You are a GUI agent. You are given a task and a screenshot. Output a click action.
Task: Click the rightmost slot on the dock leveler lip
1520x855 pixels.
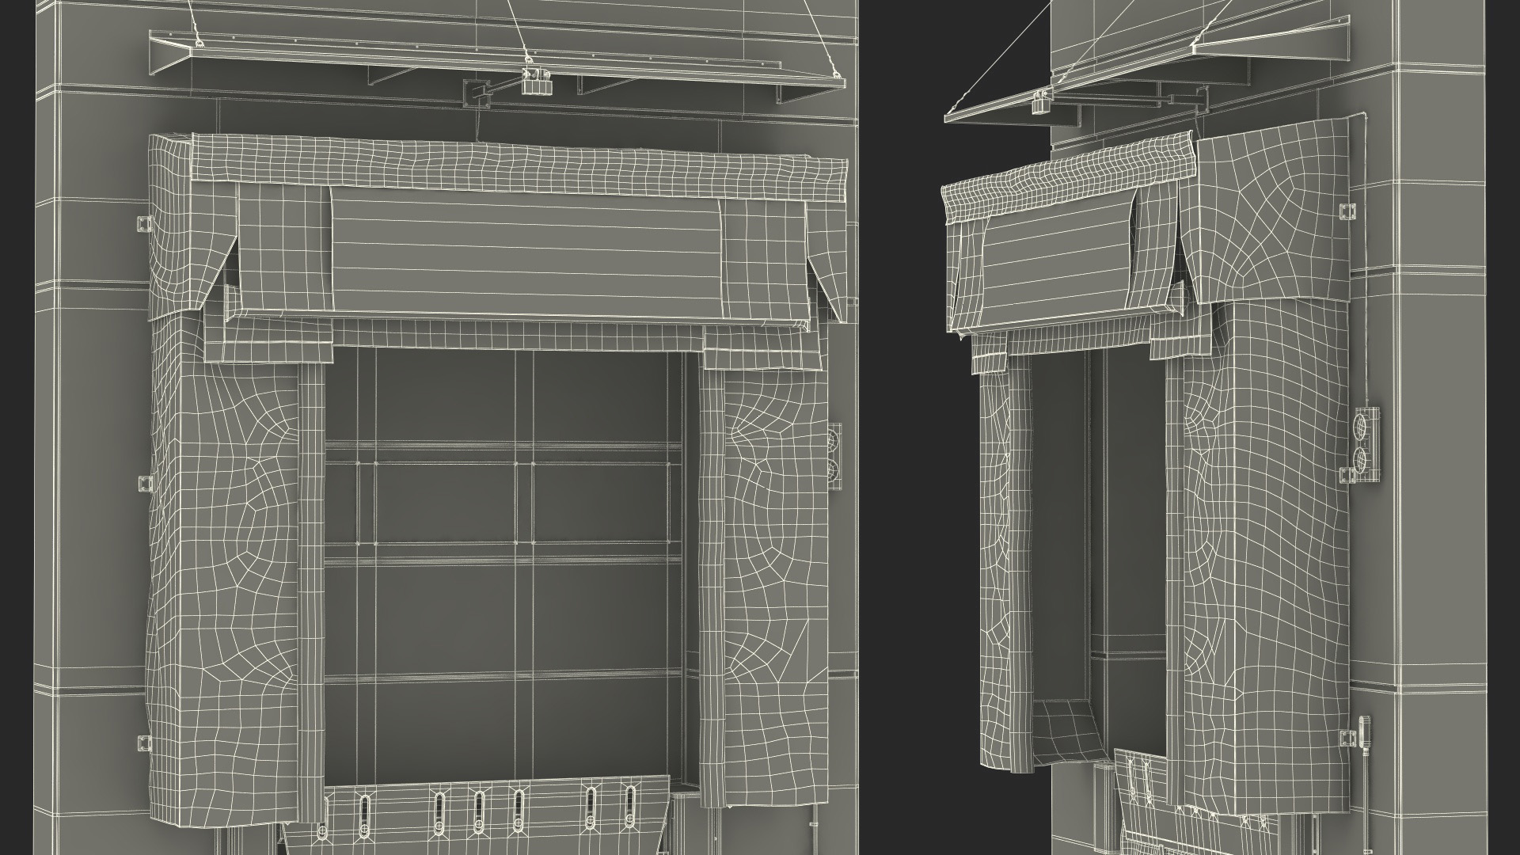click(630, 801)
